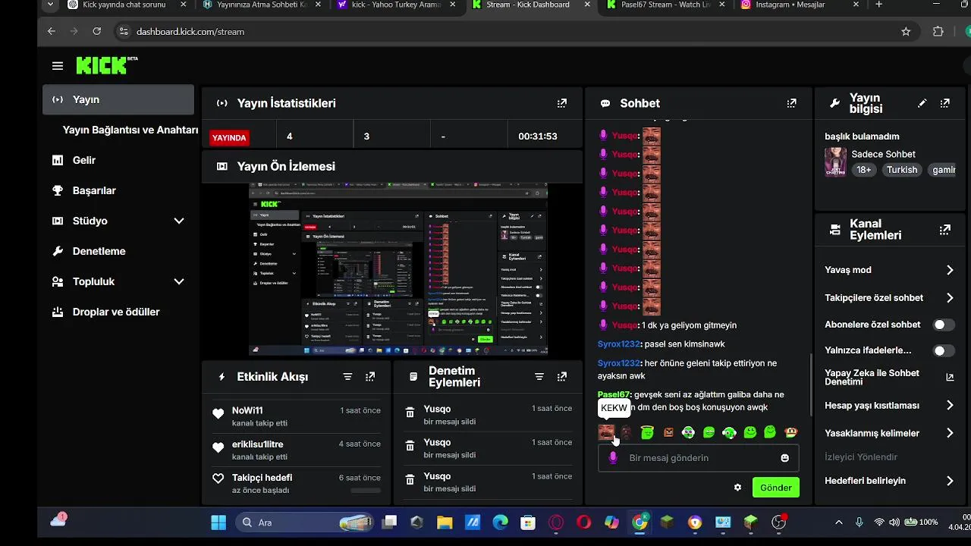Reload the dashboard page
Screen dimensions: 971x546
tap(96, 31)
